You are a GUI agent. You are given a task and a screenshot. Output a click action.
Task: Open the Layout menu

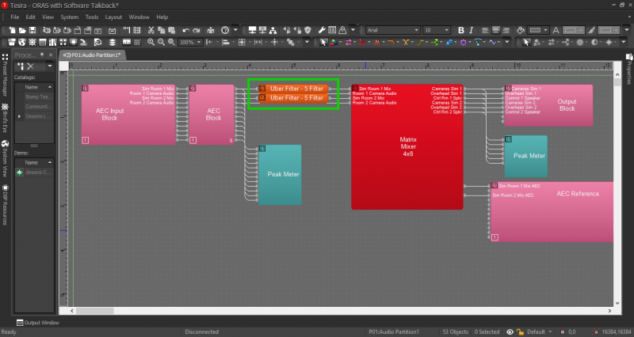[113, 17]
